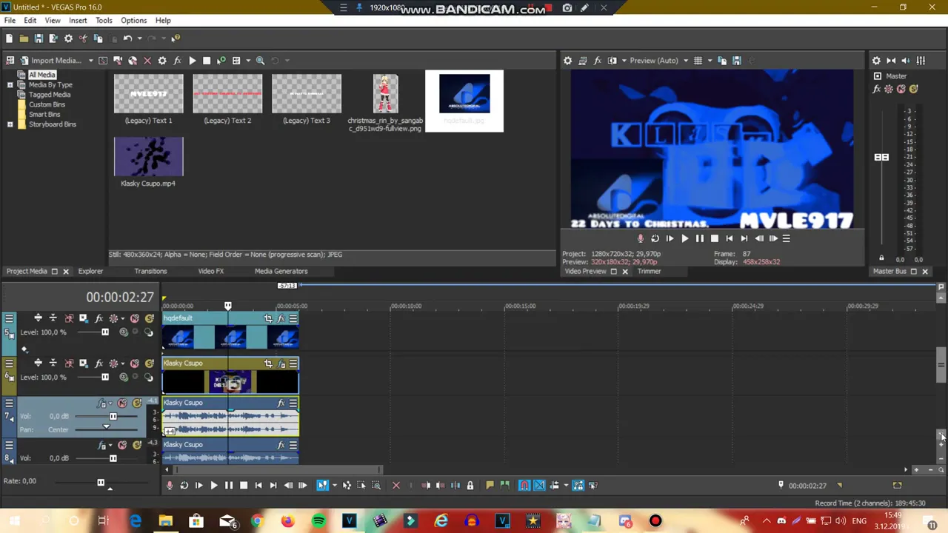The image size is (948, 533).
Task: Click the Cut scissors icon
Action: 83,38
